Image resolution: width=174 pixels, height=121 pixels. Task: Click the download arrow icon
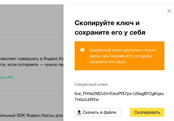pos(79,112)
